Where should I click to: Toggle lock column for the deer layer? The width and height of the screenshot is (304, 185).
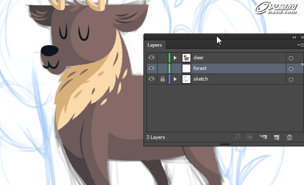[163, 58]
